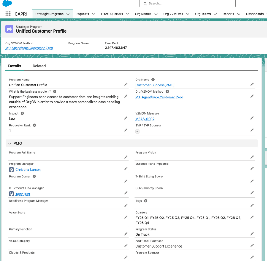
Task: Open Strategic Programs tab dropdown arrow
Action: point(68,14)
